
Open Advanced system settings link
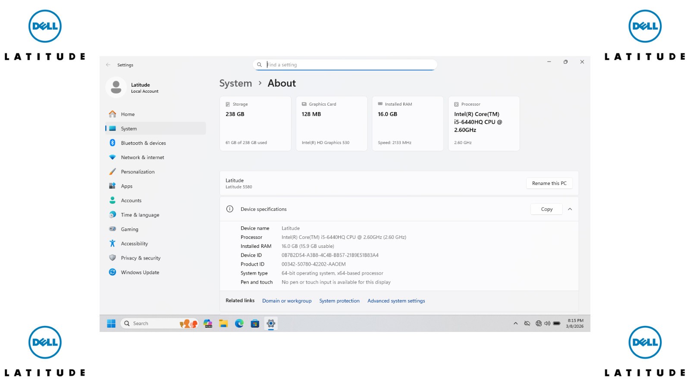(396, 301)
